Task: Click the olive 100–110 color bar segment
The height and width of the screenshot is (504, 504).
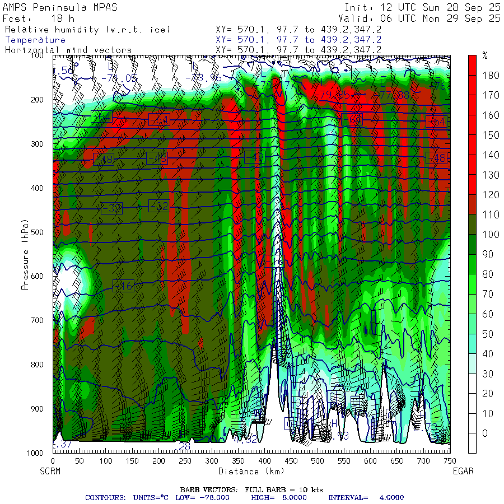Action: click(472, 225)
